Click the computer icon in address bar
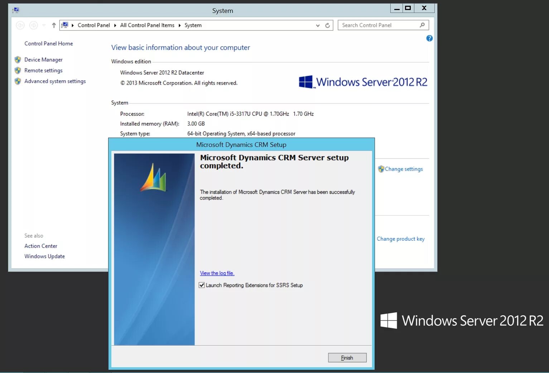The image size is (549, 373). 65,25
